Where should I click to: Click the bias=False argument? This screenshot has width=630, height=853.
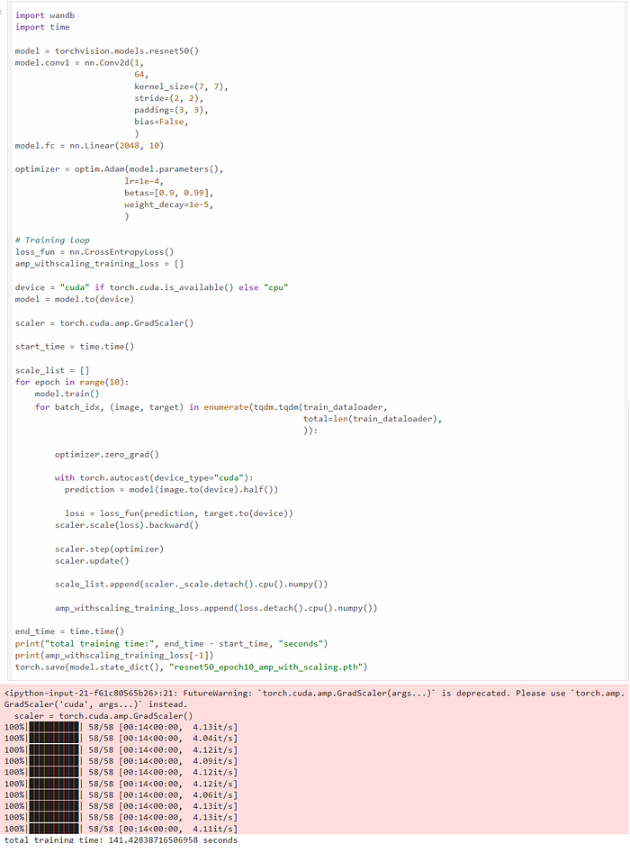tap(161, 122)
